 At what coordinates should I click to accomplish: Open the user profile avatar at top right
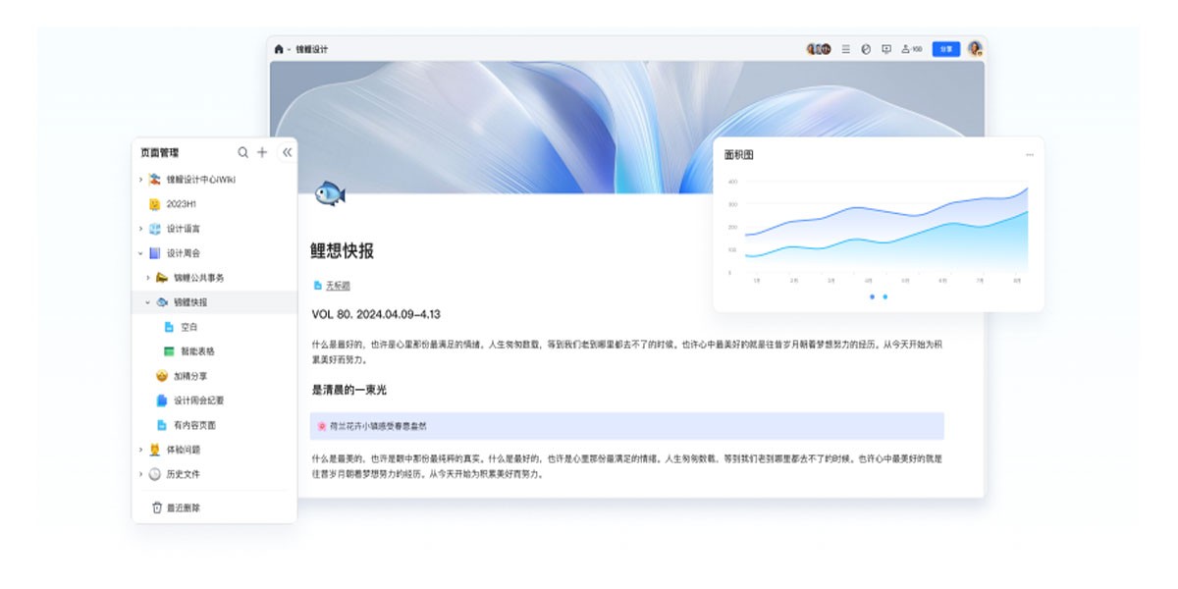tap(974, 49)
